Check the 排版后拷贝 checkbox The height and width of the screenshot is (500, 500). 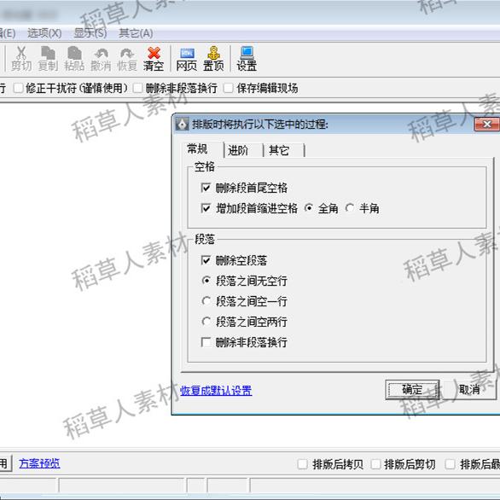point(302,464)
